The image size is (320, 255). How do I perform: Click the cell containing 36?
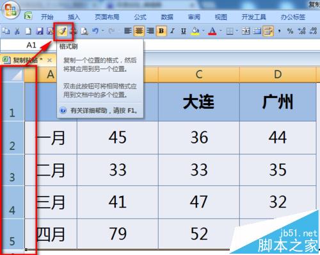click(199, 138)
